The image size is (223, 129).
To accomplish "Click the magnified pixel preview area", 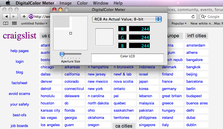I will point(71,33).
